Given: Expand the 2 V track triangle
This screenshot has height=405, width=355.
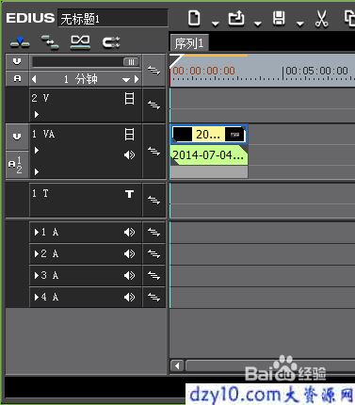Looking at the screenshot, I should (37, 114).
